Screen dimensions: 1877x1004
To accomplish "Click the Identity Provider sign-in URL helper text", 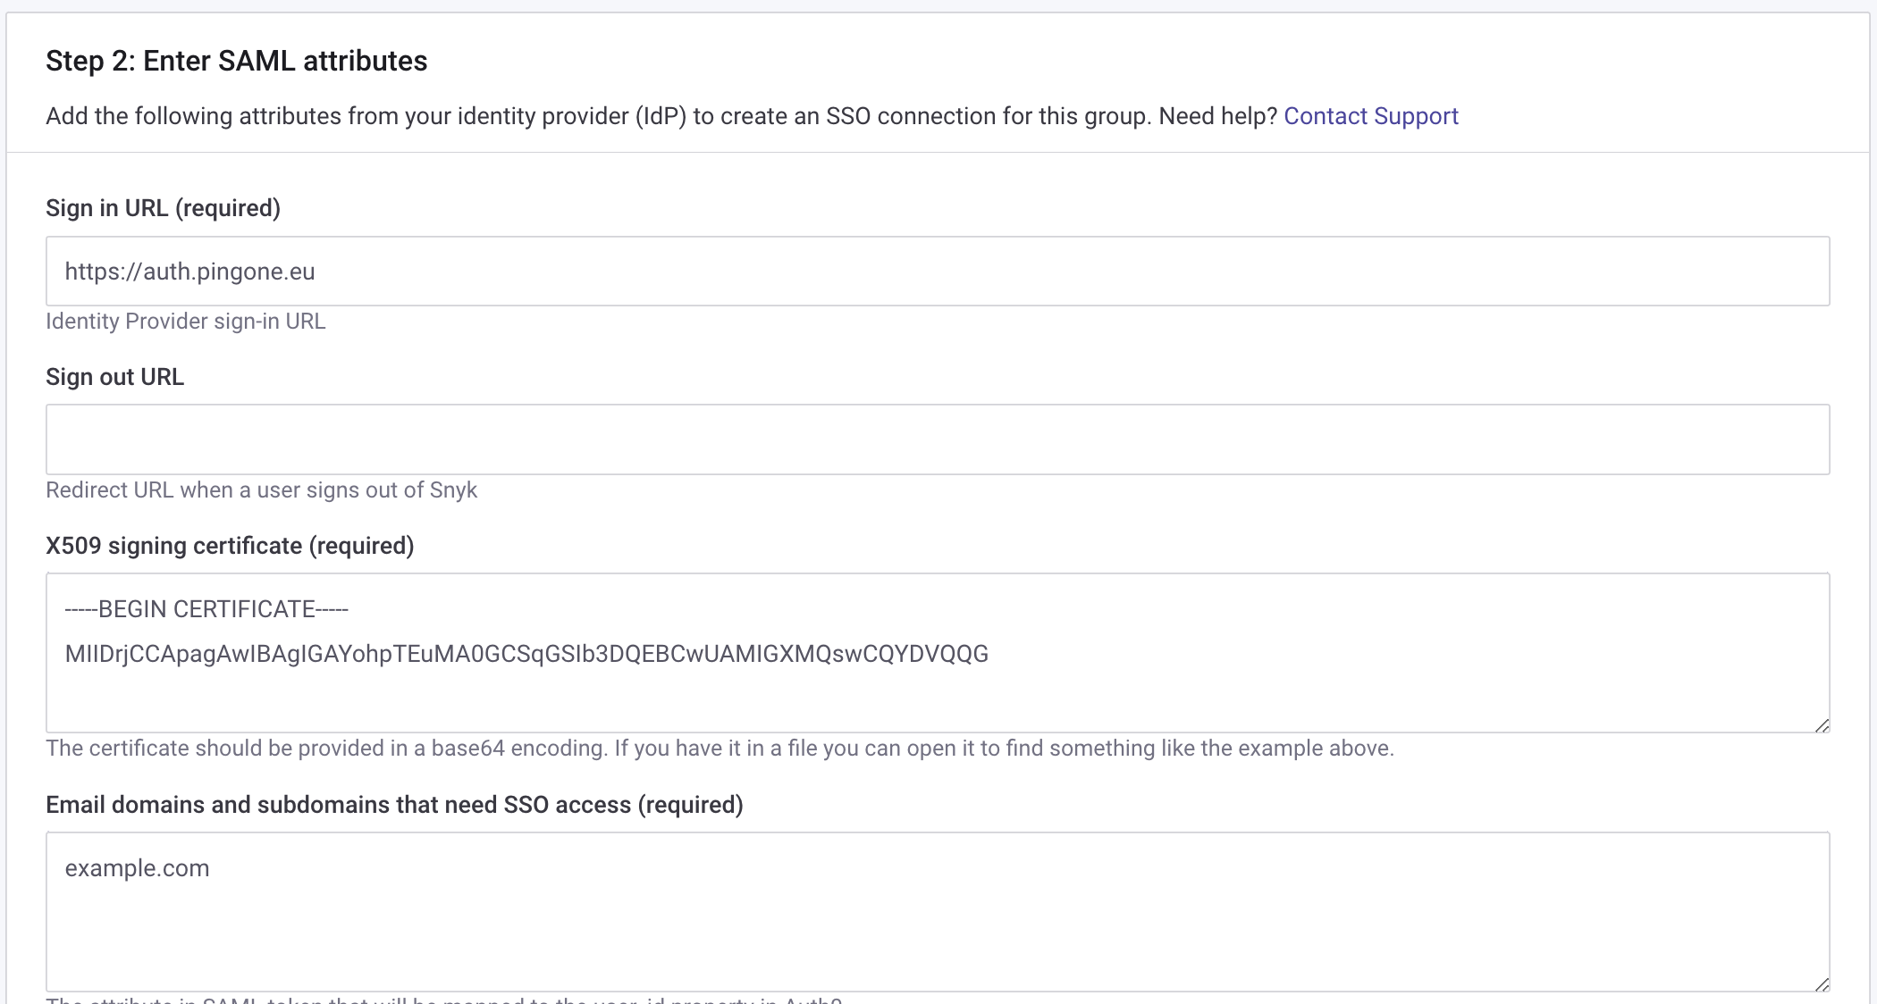I will pos(186,321).
